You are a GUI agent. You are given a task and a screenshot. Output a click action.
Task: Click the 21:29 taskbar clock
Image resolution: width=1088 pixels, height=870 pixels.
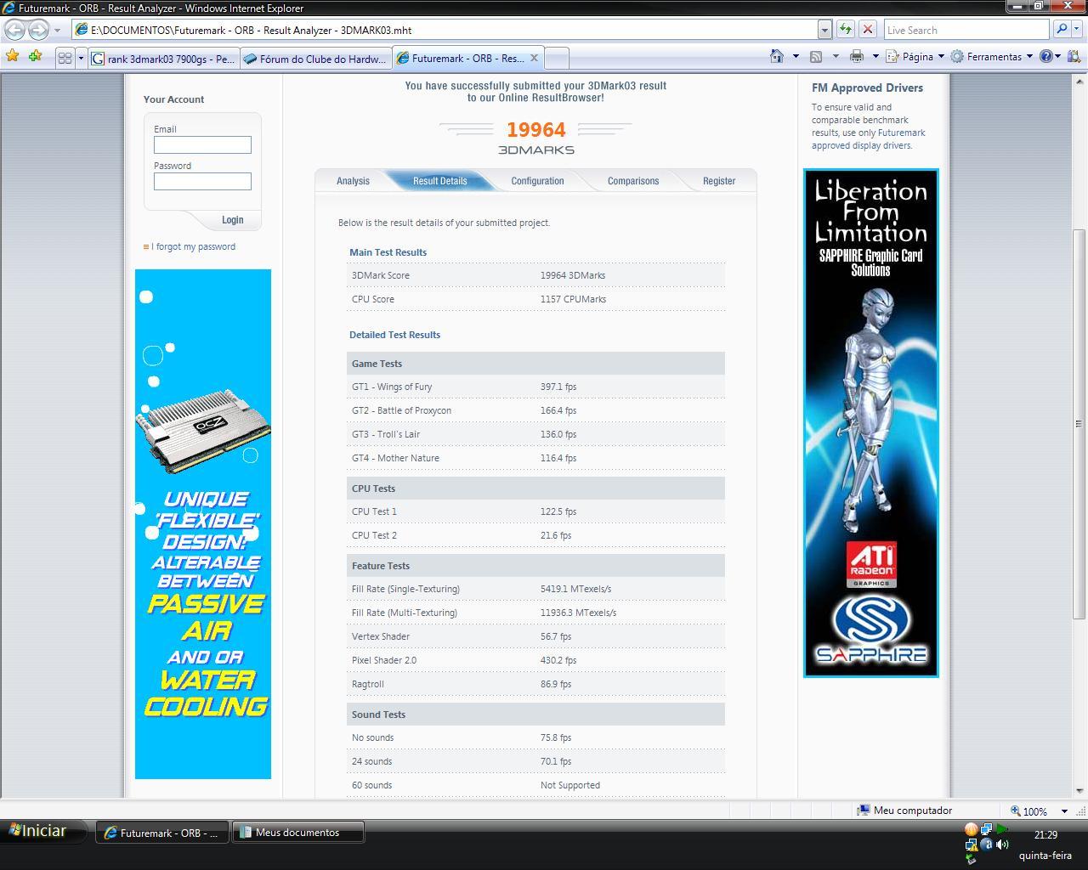[x=1045, y=835]
